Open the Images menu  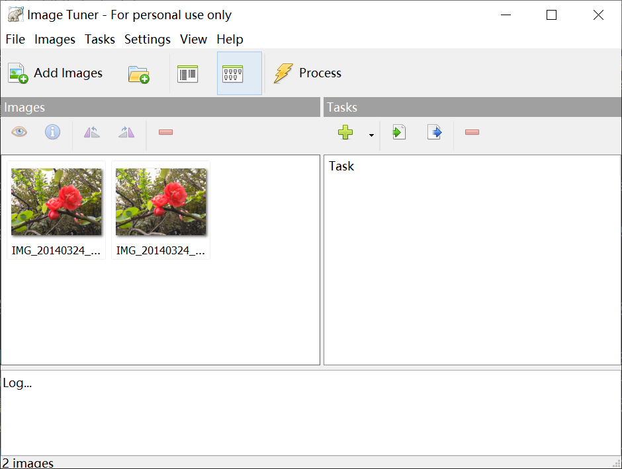click(55, 39)
